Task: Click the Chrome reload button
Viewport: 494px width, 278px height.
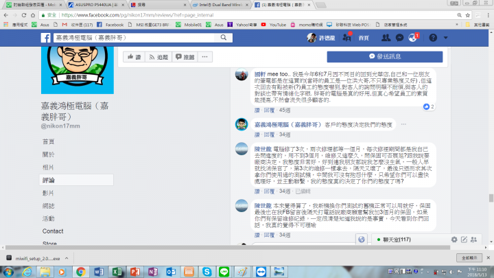Action: pyautogui.click(x=24, y=15)
